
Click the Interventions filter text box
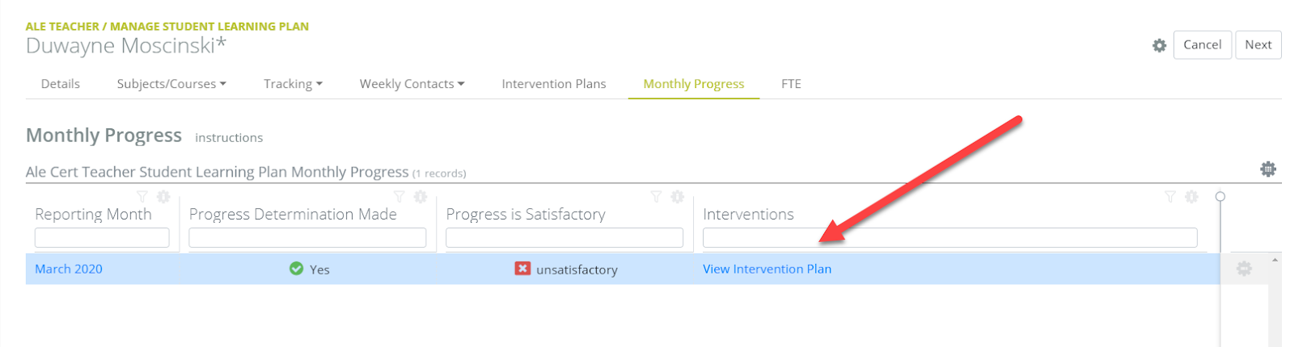(949, 237)
